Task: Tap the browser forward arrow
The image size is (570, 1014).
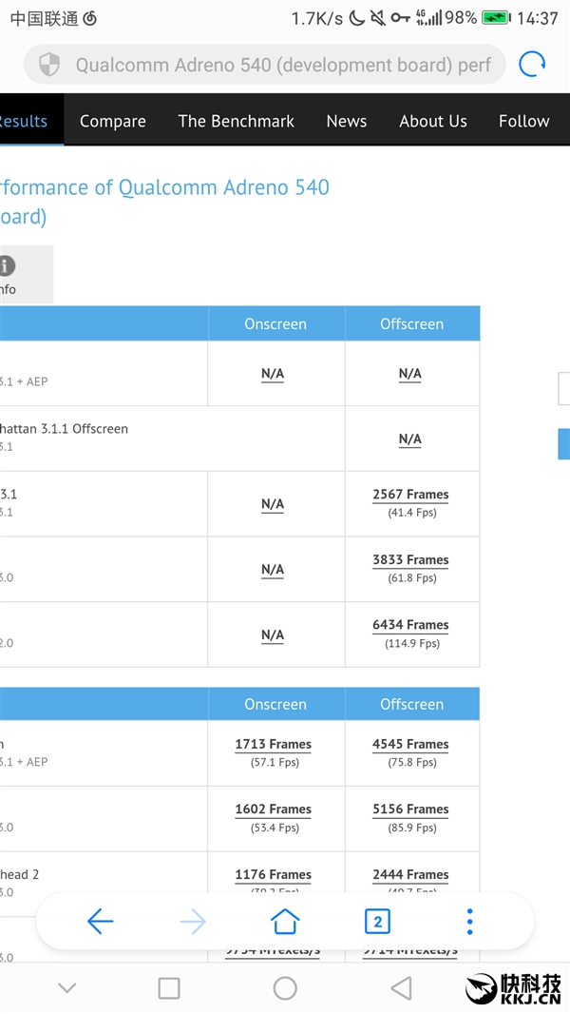Action: click(x=192, y=921)
